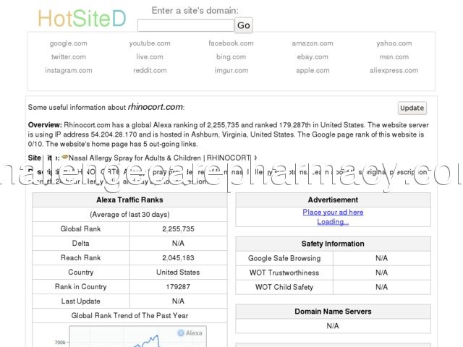463x347 pixels.
Task: Click the 'Place your ad here' link
Action: pos(333,212)
